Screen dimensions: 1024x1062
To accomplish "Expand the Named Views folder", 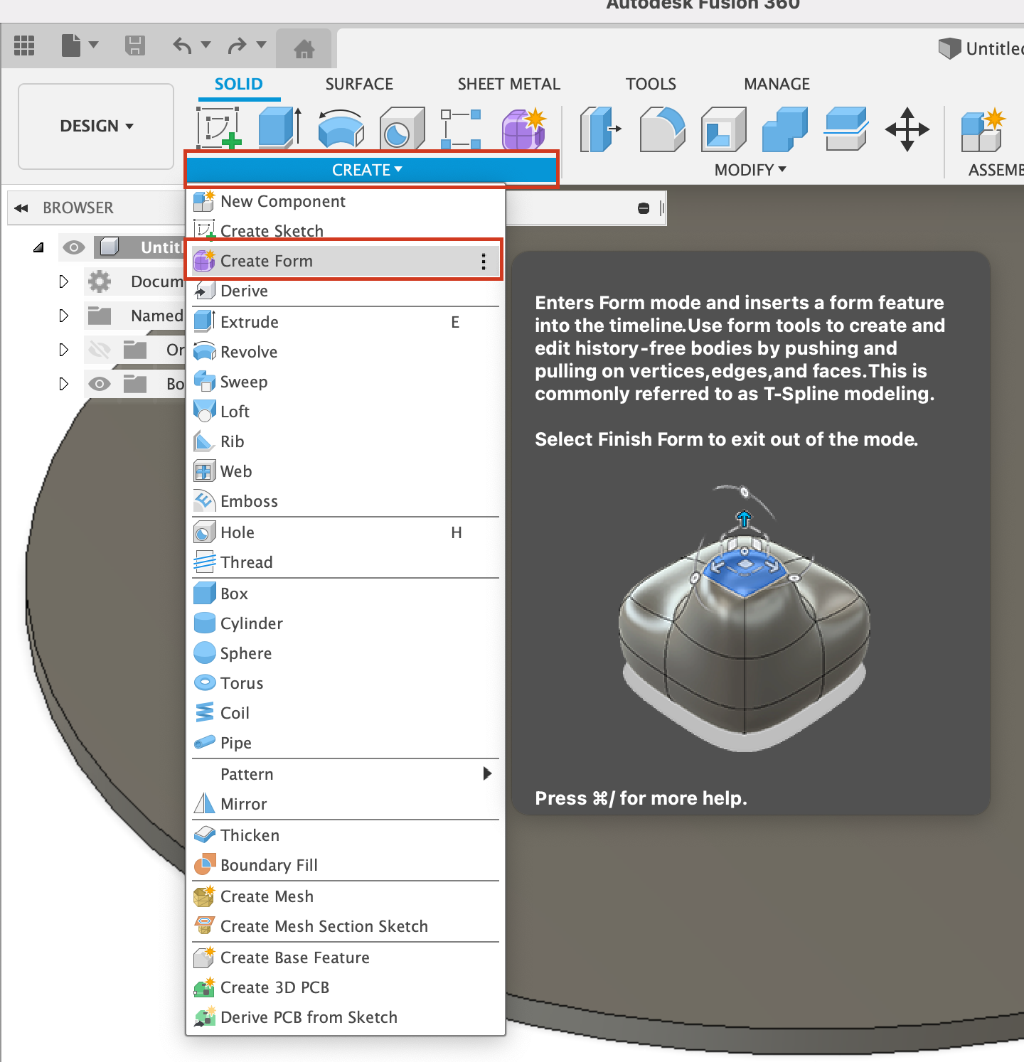I will 63,316.
